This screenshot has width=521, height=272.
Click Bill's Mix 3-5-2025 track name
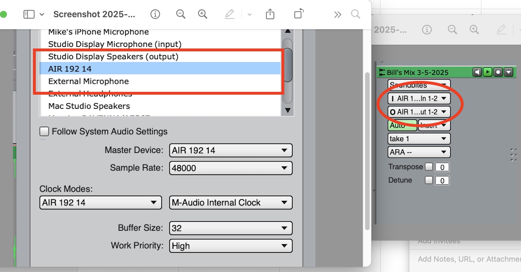[418, 73]
